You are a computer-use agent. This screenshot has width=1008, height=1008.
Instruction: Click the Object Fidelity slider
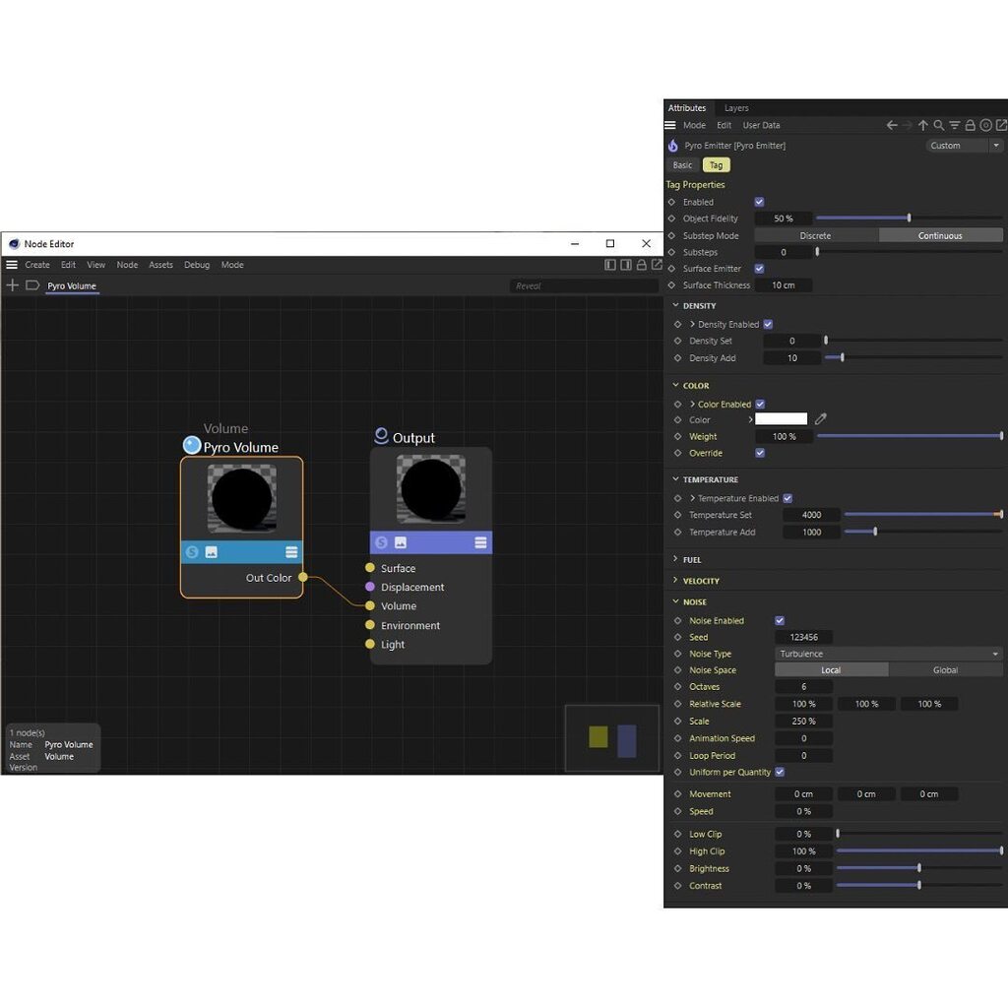(x=909, y=218)
